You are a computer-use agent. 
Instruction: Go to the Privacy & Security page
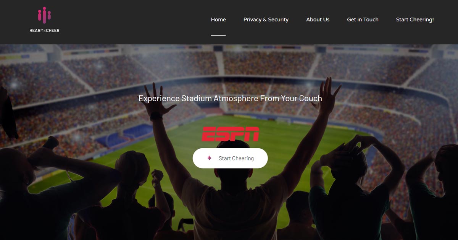266,19
